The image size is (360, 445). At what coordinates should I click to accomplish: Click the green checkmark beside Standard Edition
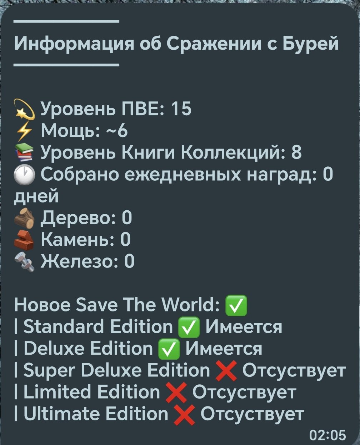189,327
